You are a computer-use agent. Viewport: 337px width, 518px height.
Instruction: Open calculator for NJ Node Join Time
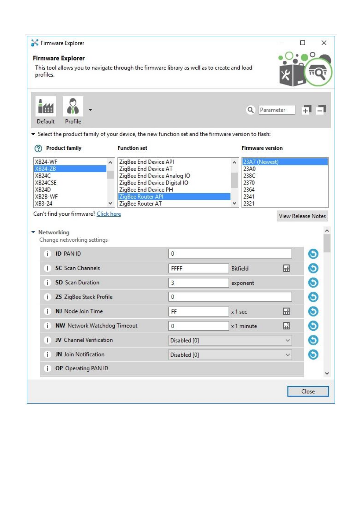286,311
